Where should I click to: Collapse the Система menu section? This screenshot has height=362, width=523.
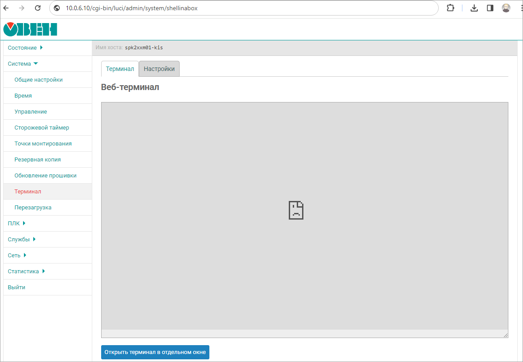(x=23, y=64)
